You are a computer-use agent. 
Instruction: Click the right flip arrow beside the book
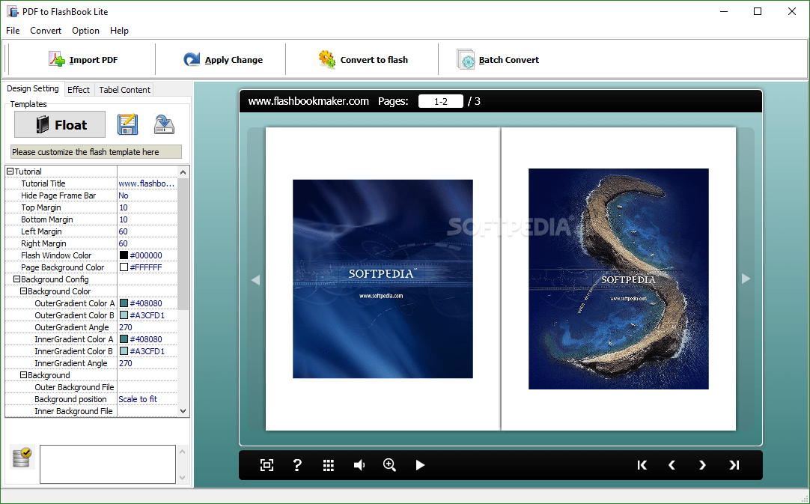pos(746,279)
